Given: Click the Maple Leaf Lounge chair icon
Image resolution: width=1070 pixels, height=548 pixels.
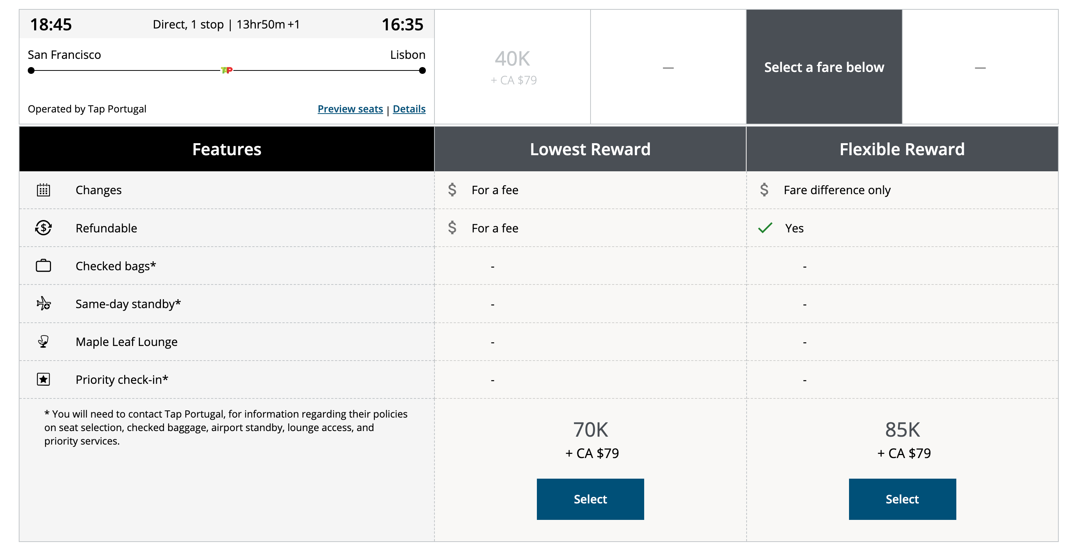Looking at the screenshot, I should coord(43,341).
